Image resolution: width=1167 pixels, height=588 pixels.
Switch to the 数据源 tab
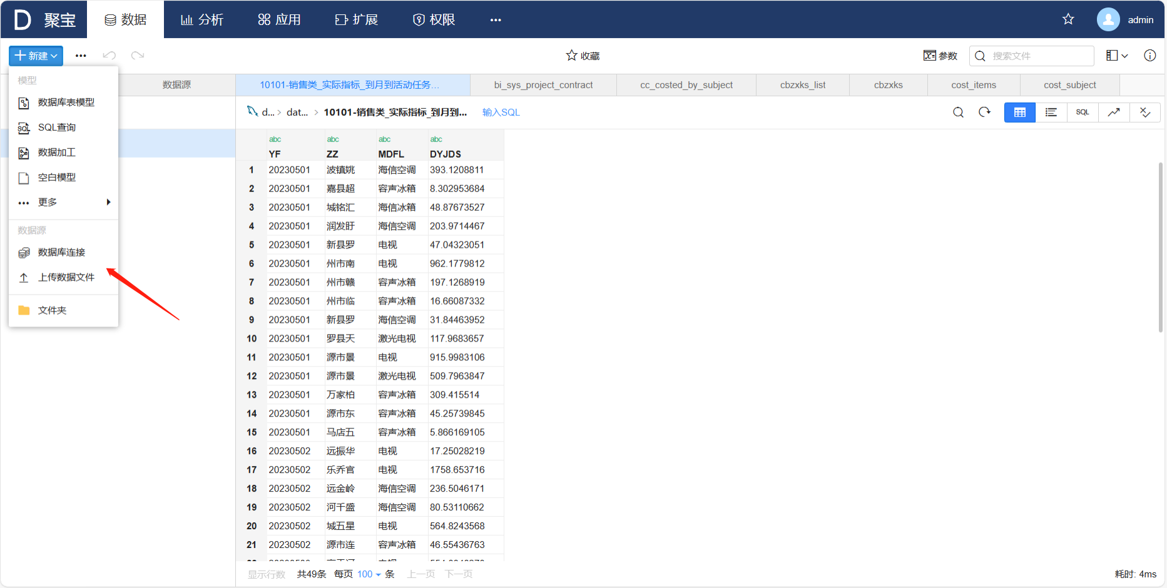pos(176,84)
